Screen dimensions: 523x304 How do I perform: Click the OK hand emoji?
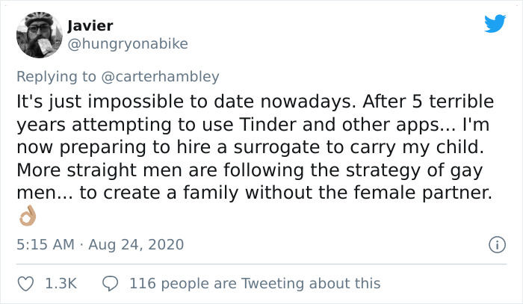click(x=28, y=216)
